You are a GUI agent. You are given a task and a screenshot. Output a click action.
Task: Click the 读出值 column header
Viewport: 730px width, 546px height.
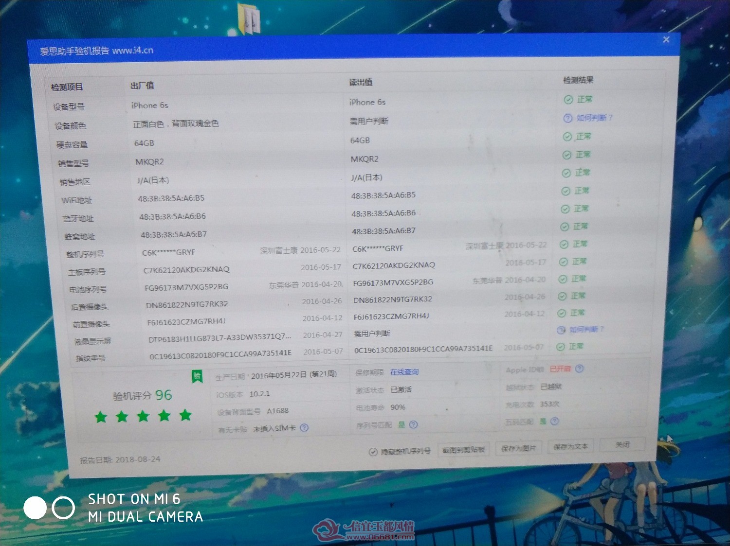coord(361,82)
